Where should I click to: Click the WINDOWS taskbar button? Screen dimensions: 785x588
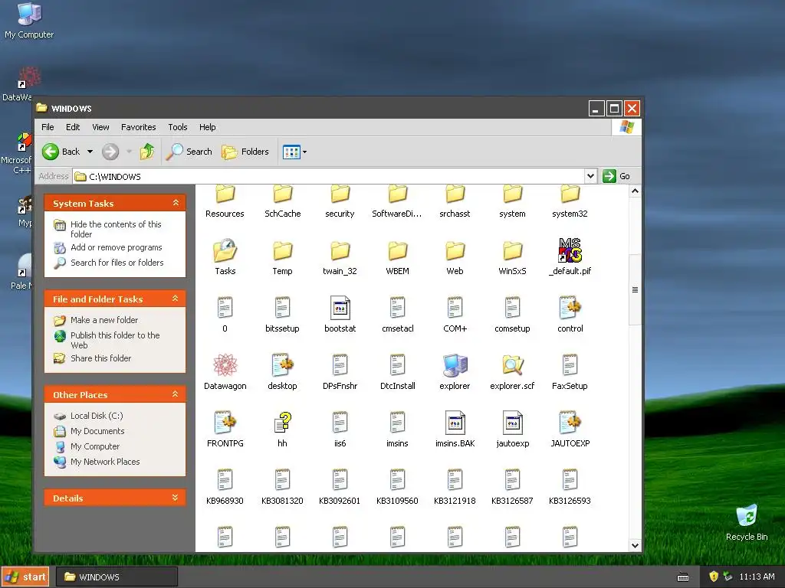coord(117,577)
